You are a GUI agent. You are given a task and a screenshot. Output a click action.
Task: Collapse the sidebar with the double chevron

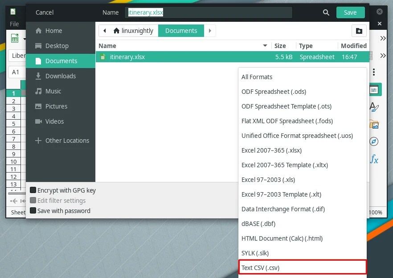tap(383, 38)
